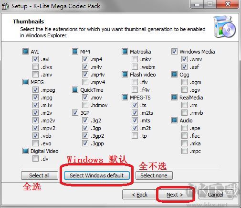
Task: Uncheck the .vob extension
Action: [35, 136]
